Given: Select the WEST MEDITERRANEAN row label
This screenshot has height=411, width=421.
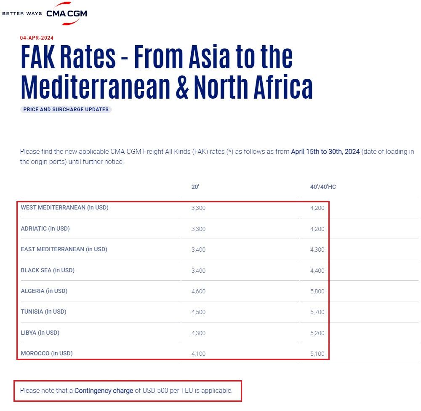Looking at the screenshot, I should point(65,207).
